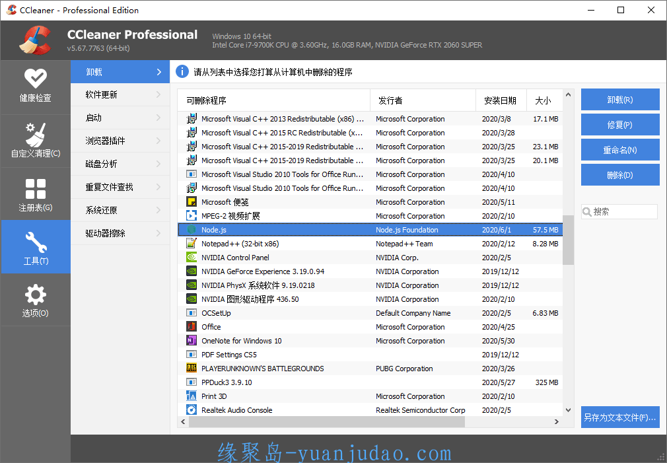Sort by 大小 size column header
Image resolution: width=667 pixels, height=463 pixels.
click(x=544, y=100)
